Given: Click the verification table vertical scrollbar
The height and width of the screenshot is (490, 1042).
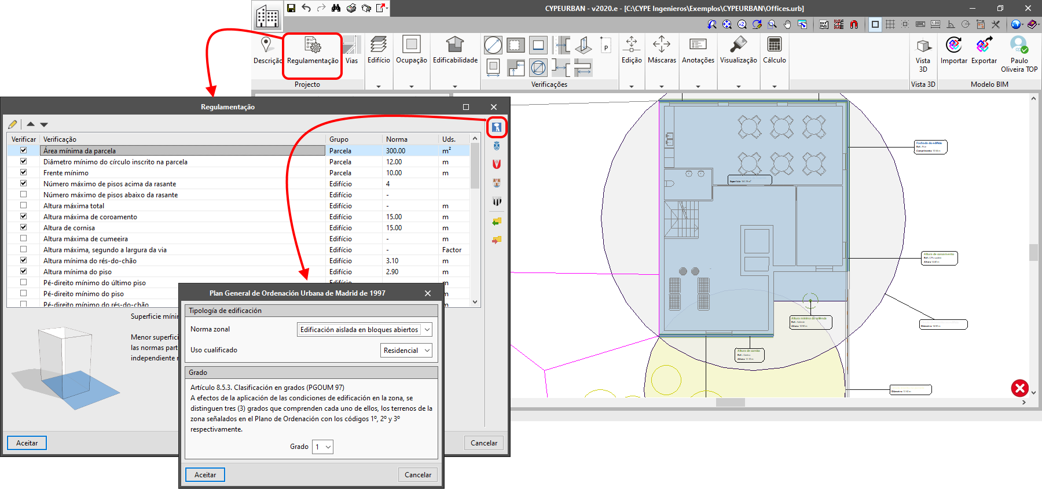Looking at the screenshot, I should tap(475, 166).
